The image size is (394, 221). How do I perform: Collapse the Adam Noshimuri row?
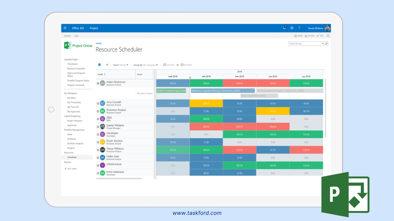tap(98, 83)
